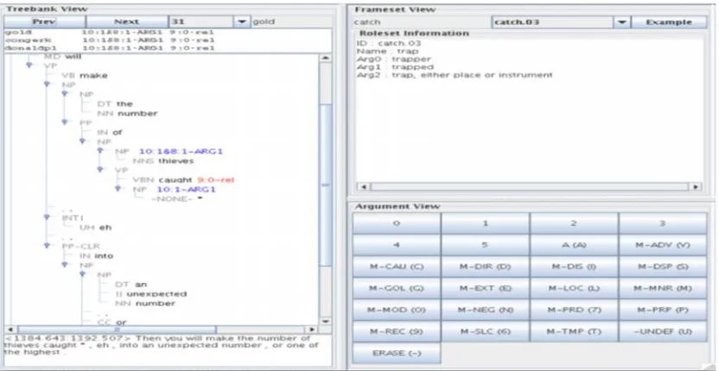Click the treebank scroll up arrow
Viewport: 719px width, 371px height.
tap(325, 58)
